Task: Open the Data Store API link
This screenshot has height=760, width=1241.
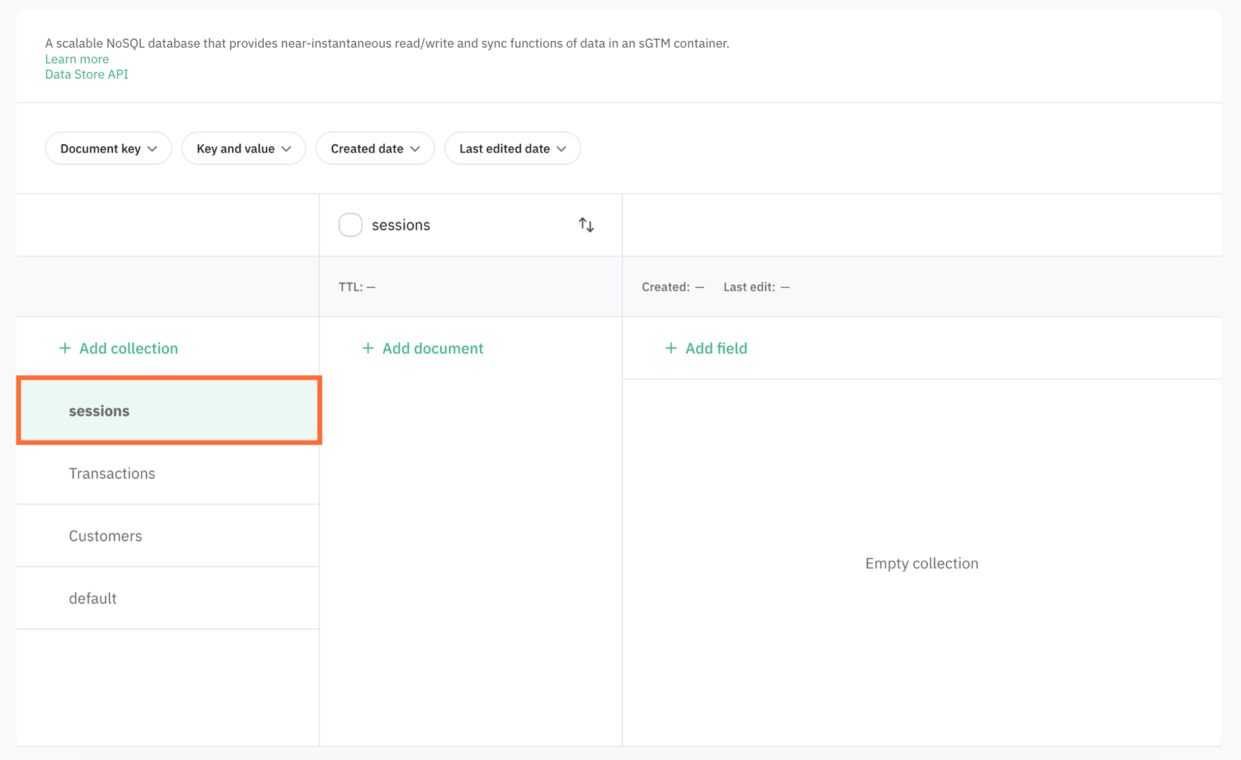Action: [86, 74]
